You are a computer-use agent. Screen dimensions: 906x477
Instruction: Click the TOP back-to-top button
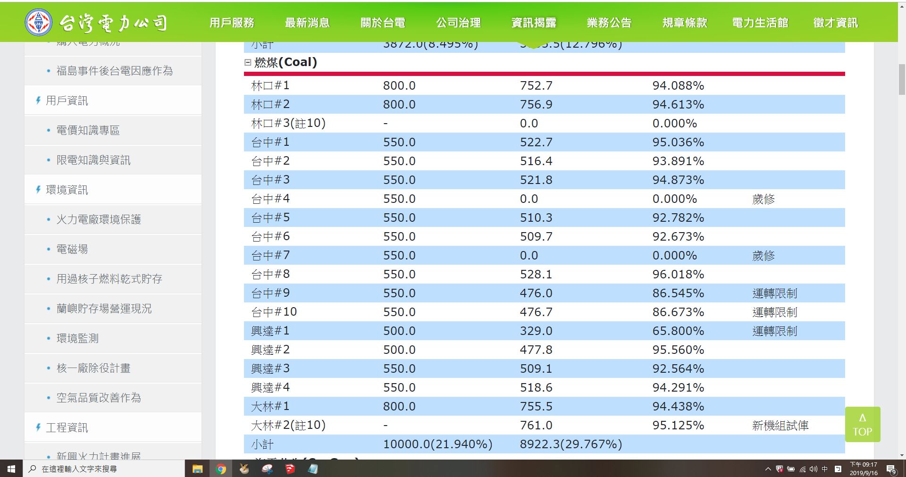point(863,424)
